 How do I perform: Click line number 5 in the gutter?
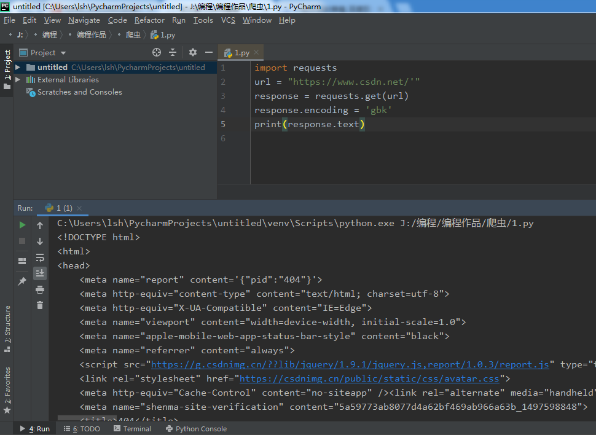[x=223, y=124]
